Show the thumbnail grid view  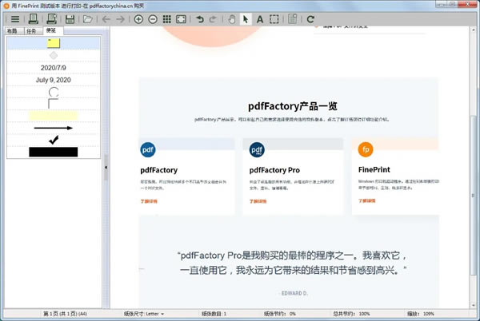(166, 18)
